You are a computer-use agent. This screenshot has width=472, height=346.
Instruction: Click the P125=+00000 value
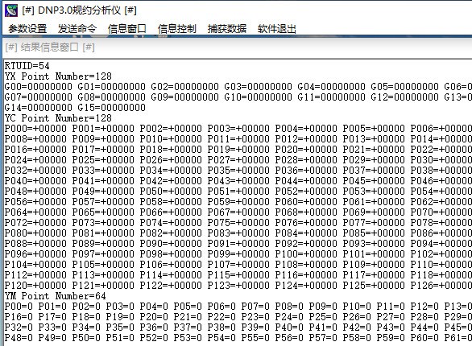374,286
